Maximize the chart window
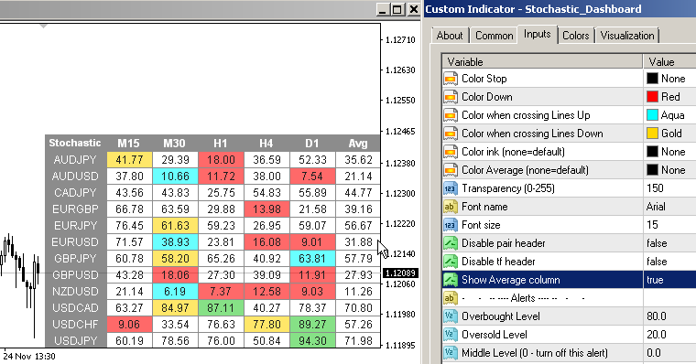This screenshot has width=696, height=364. (x=397, y=9)
